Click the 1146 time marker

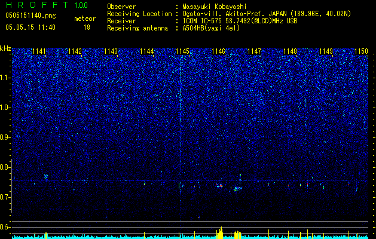pos(218,51)
